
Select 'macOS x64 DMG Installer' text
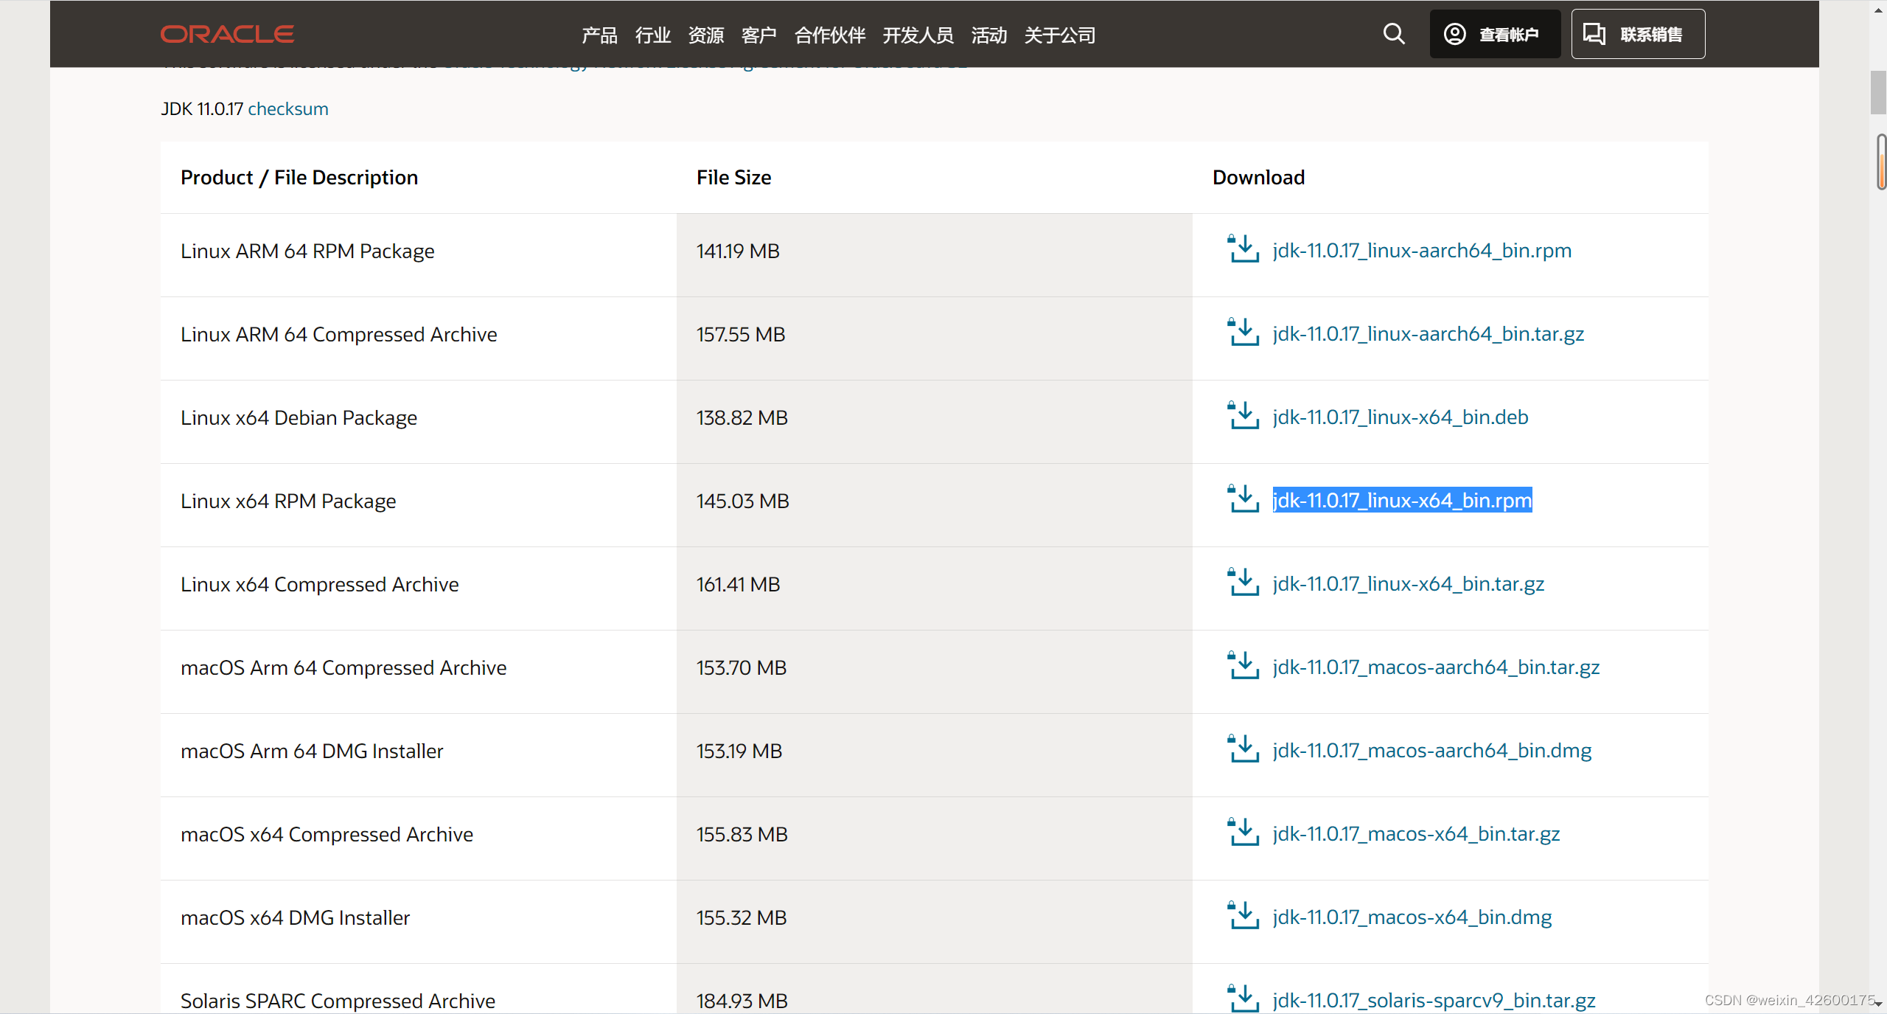295,918
